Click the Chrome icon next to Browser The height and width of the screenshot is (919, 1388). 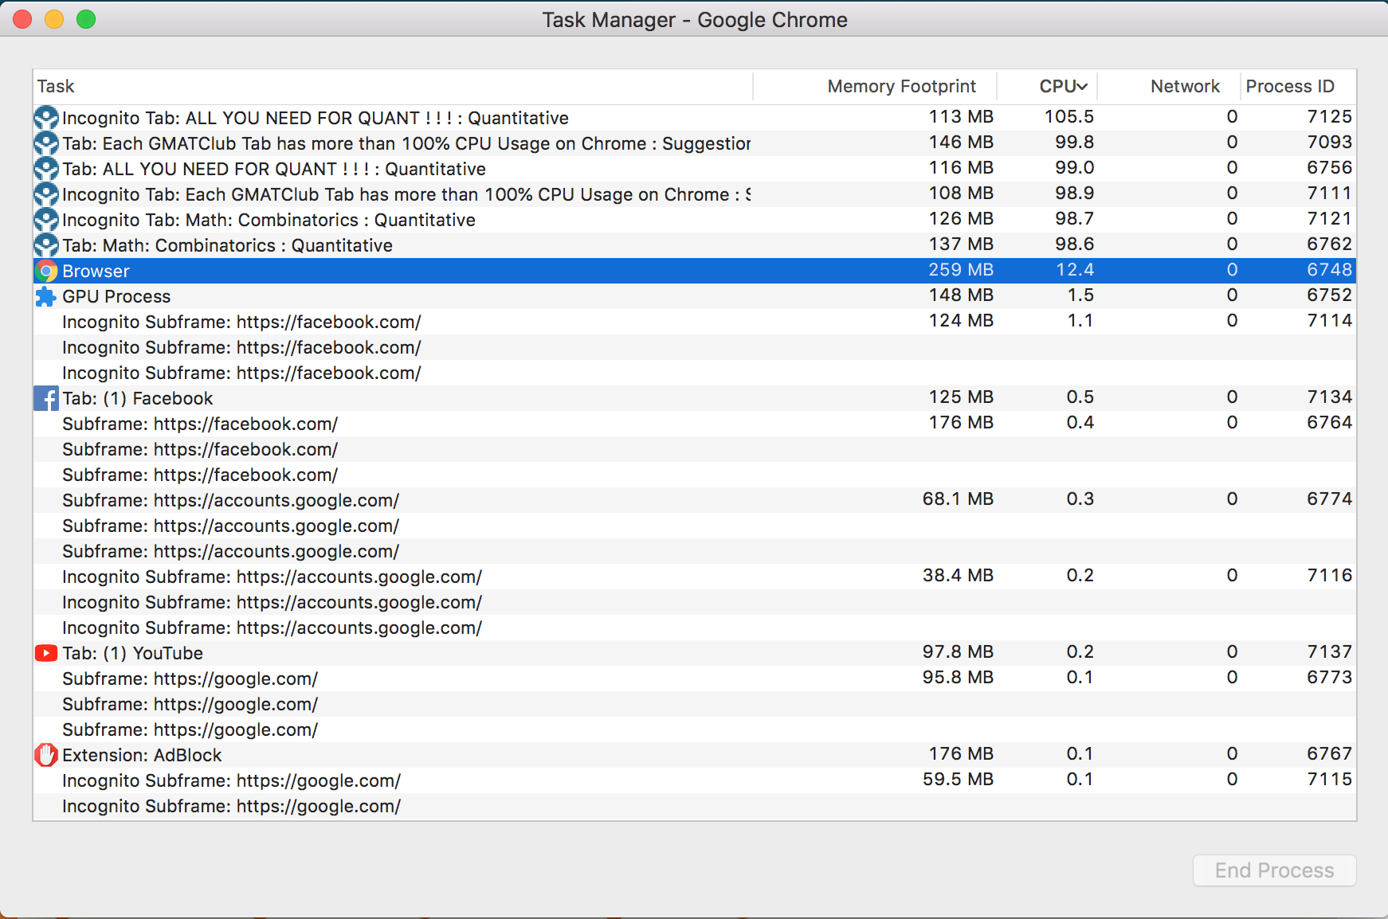45,271
